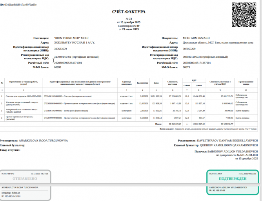Screen dimensions: 262x201
Task: Select the invoice number № 73
Action: 129,19
